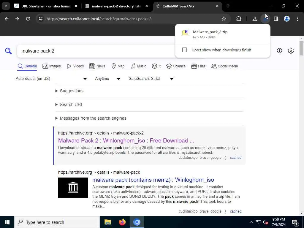Open the Chrome profile avatar
Screen dimensions: 304x228
coord(287,19)
